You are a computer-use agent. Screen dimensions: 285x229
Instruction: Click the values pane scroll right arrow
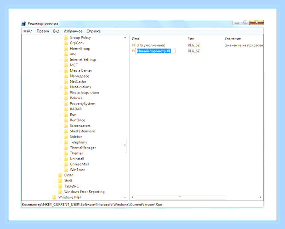tap(260, 197)
